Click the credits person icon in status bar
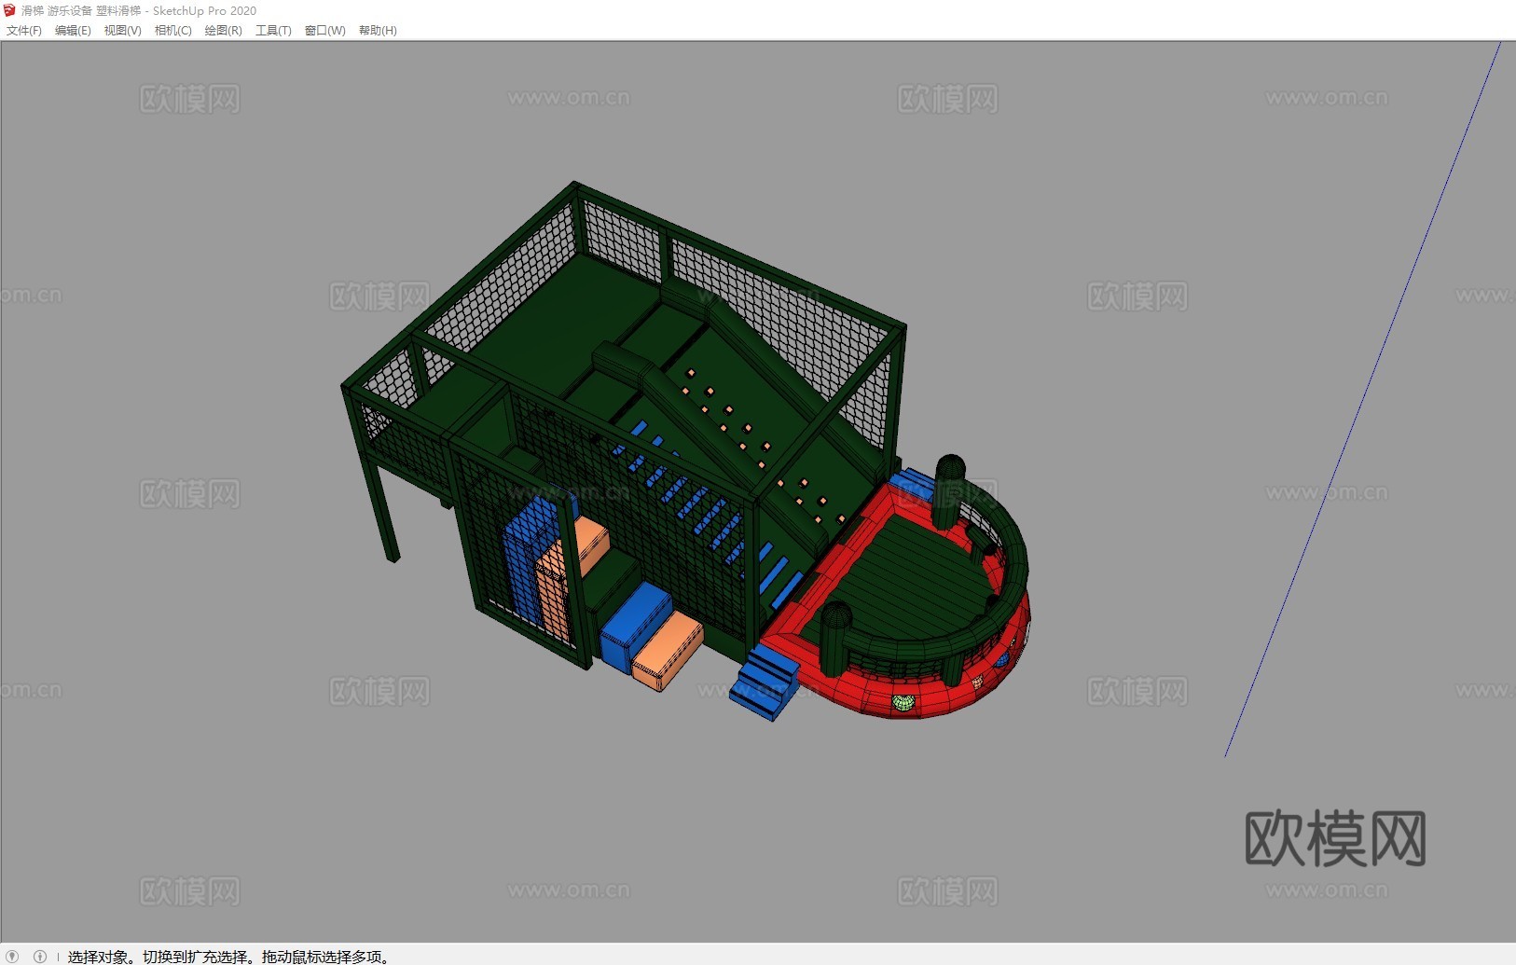The image size is (1516, 965). [x=39, y=956]
